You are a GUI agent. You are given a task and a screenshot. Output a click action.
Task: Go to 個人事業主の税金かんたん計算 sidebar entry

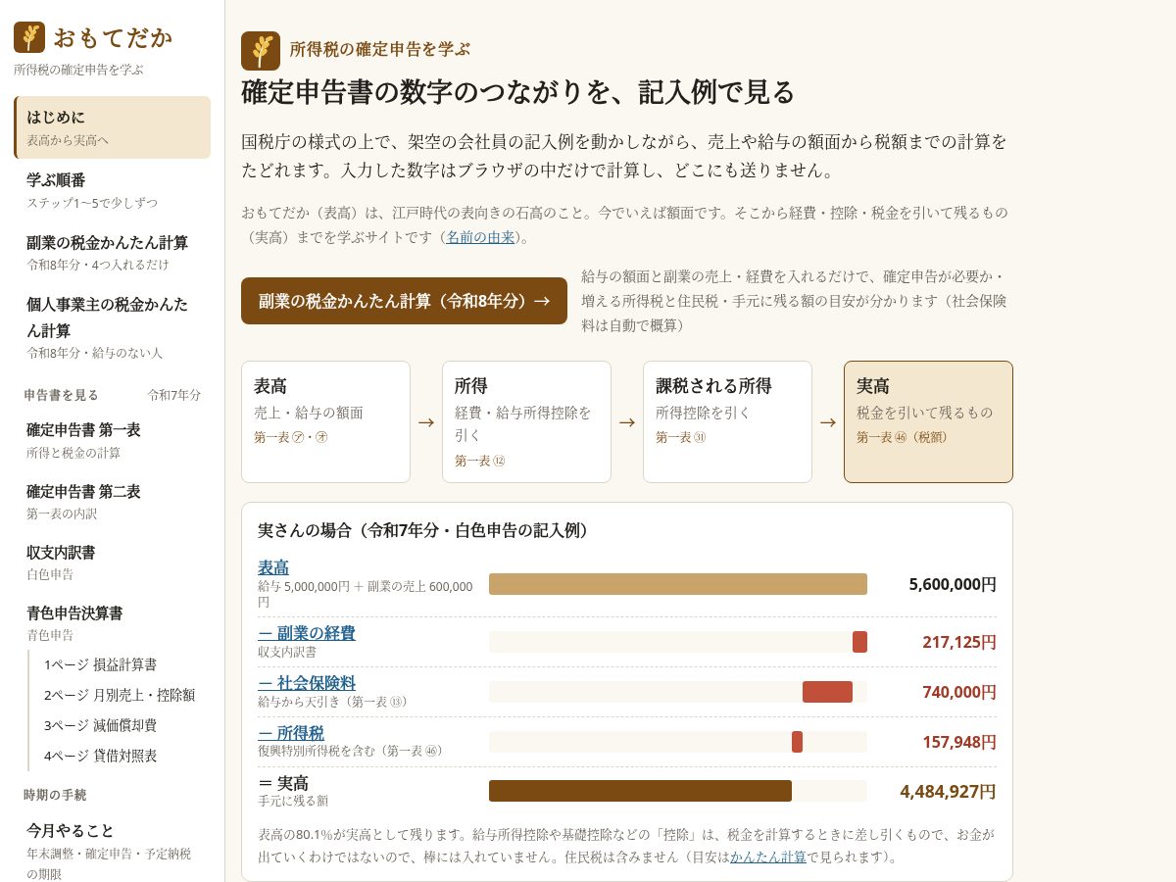[x=112, y=326]
